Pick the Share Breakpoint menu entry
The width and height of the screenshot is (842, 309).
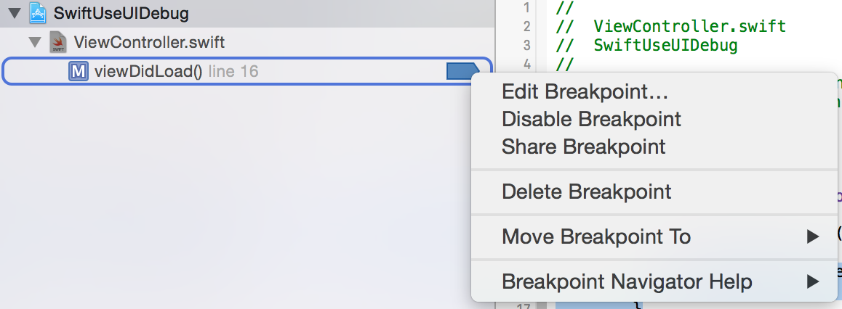583,147
